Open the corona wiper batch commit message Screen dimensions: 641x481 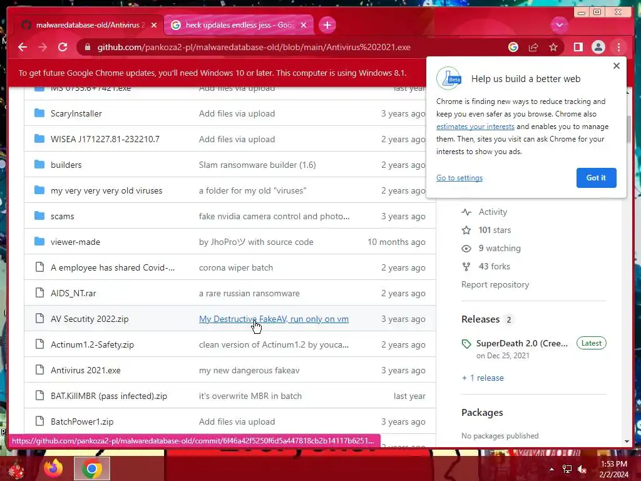pyautogui.click(x=236, y=267)
